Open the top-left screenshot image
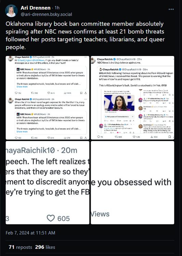This screenshot has width=182, height=256. point(48,98)
